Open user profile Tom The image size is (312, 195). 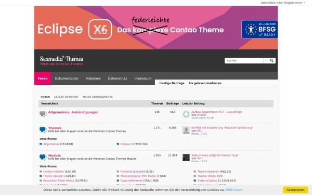pos(200,158)
